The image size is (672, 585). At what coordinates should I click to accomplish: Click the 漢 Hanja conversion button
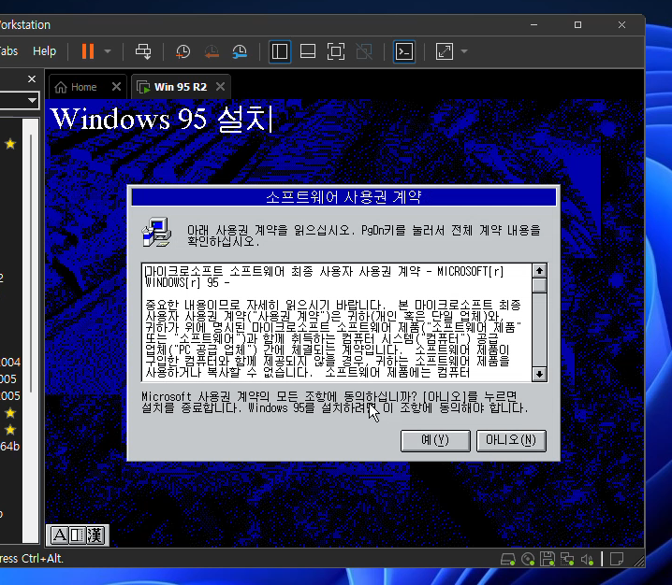click(x=95, y=535)
